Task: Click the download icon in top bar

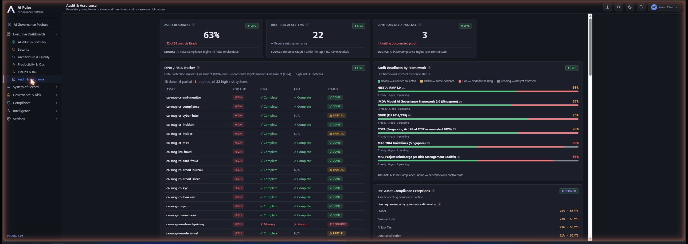Action: coord(607,7)
